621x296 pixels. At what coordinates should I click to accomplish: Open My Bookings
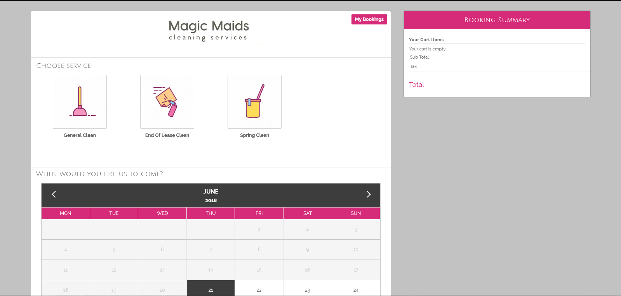(369, 19)
